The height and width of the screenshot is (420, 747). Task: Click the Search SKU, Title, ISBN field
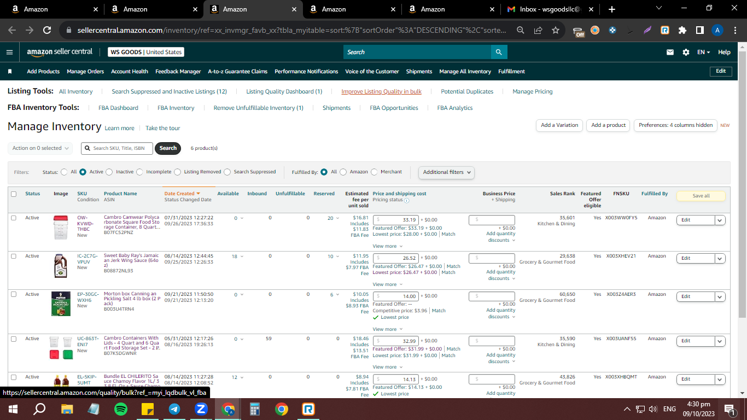point(117,148)
